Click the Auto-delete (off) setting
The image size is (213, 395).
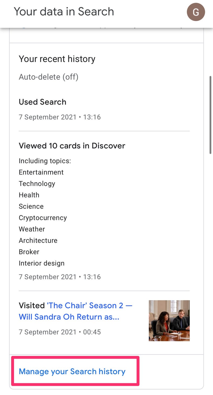(48, 77)
